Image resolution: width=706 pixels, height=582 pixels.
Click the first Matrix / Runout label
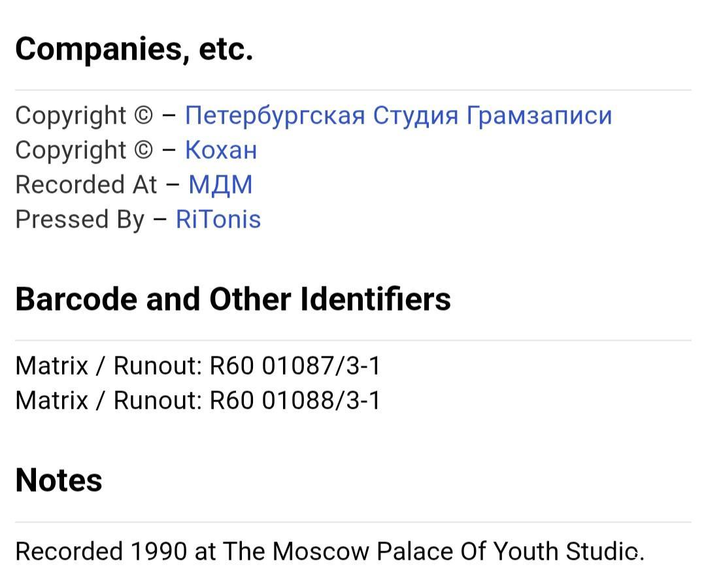109,366
